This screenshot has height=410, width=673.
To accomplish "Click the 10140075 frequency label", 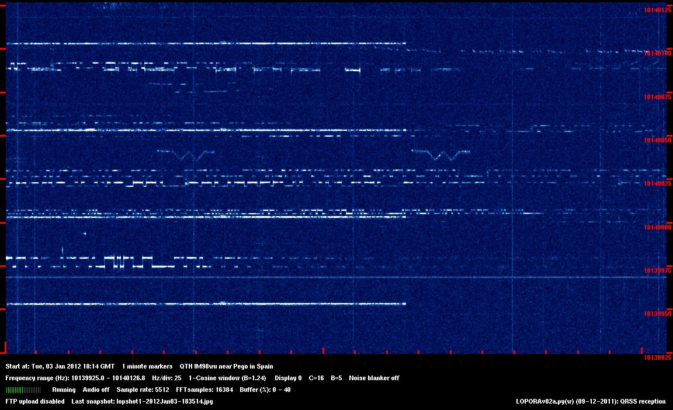I will pos(658,97).
